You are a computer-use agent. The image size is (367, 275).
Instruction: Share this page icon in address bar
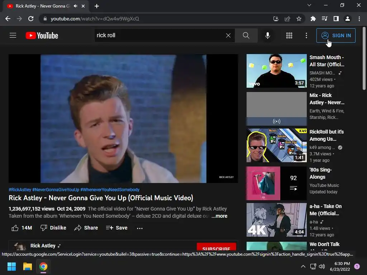[x=287, y=19]
